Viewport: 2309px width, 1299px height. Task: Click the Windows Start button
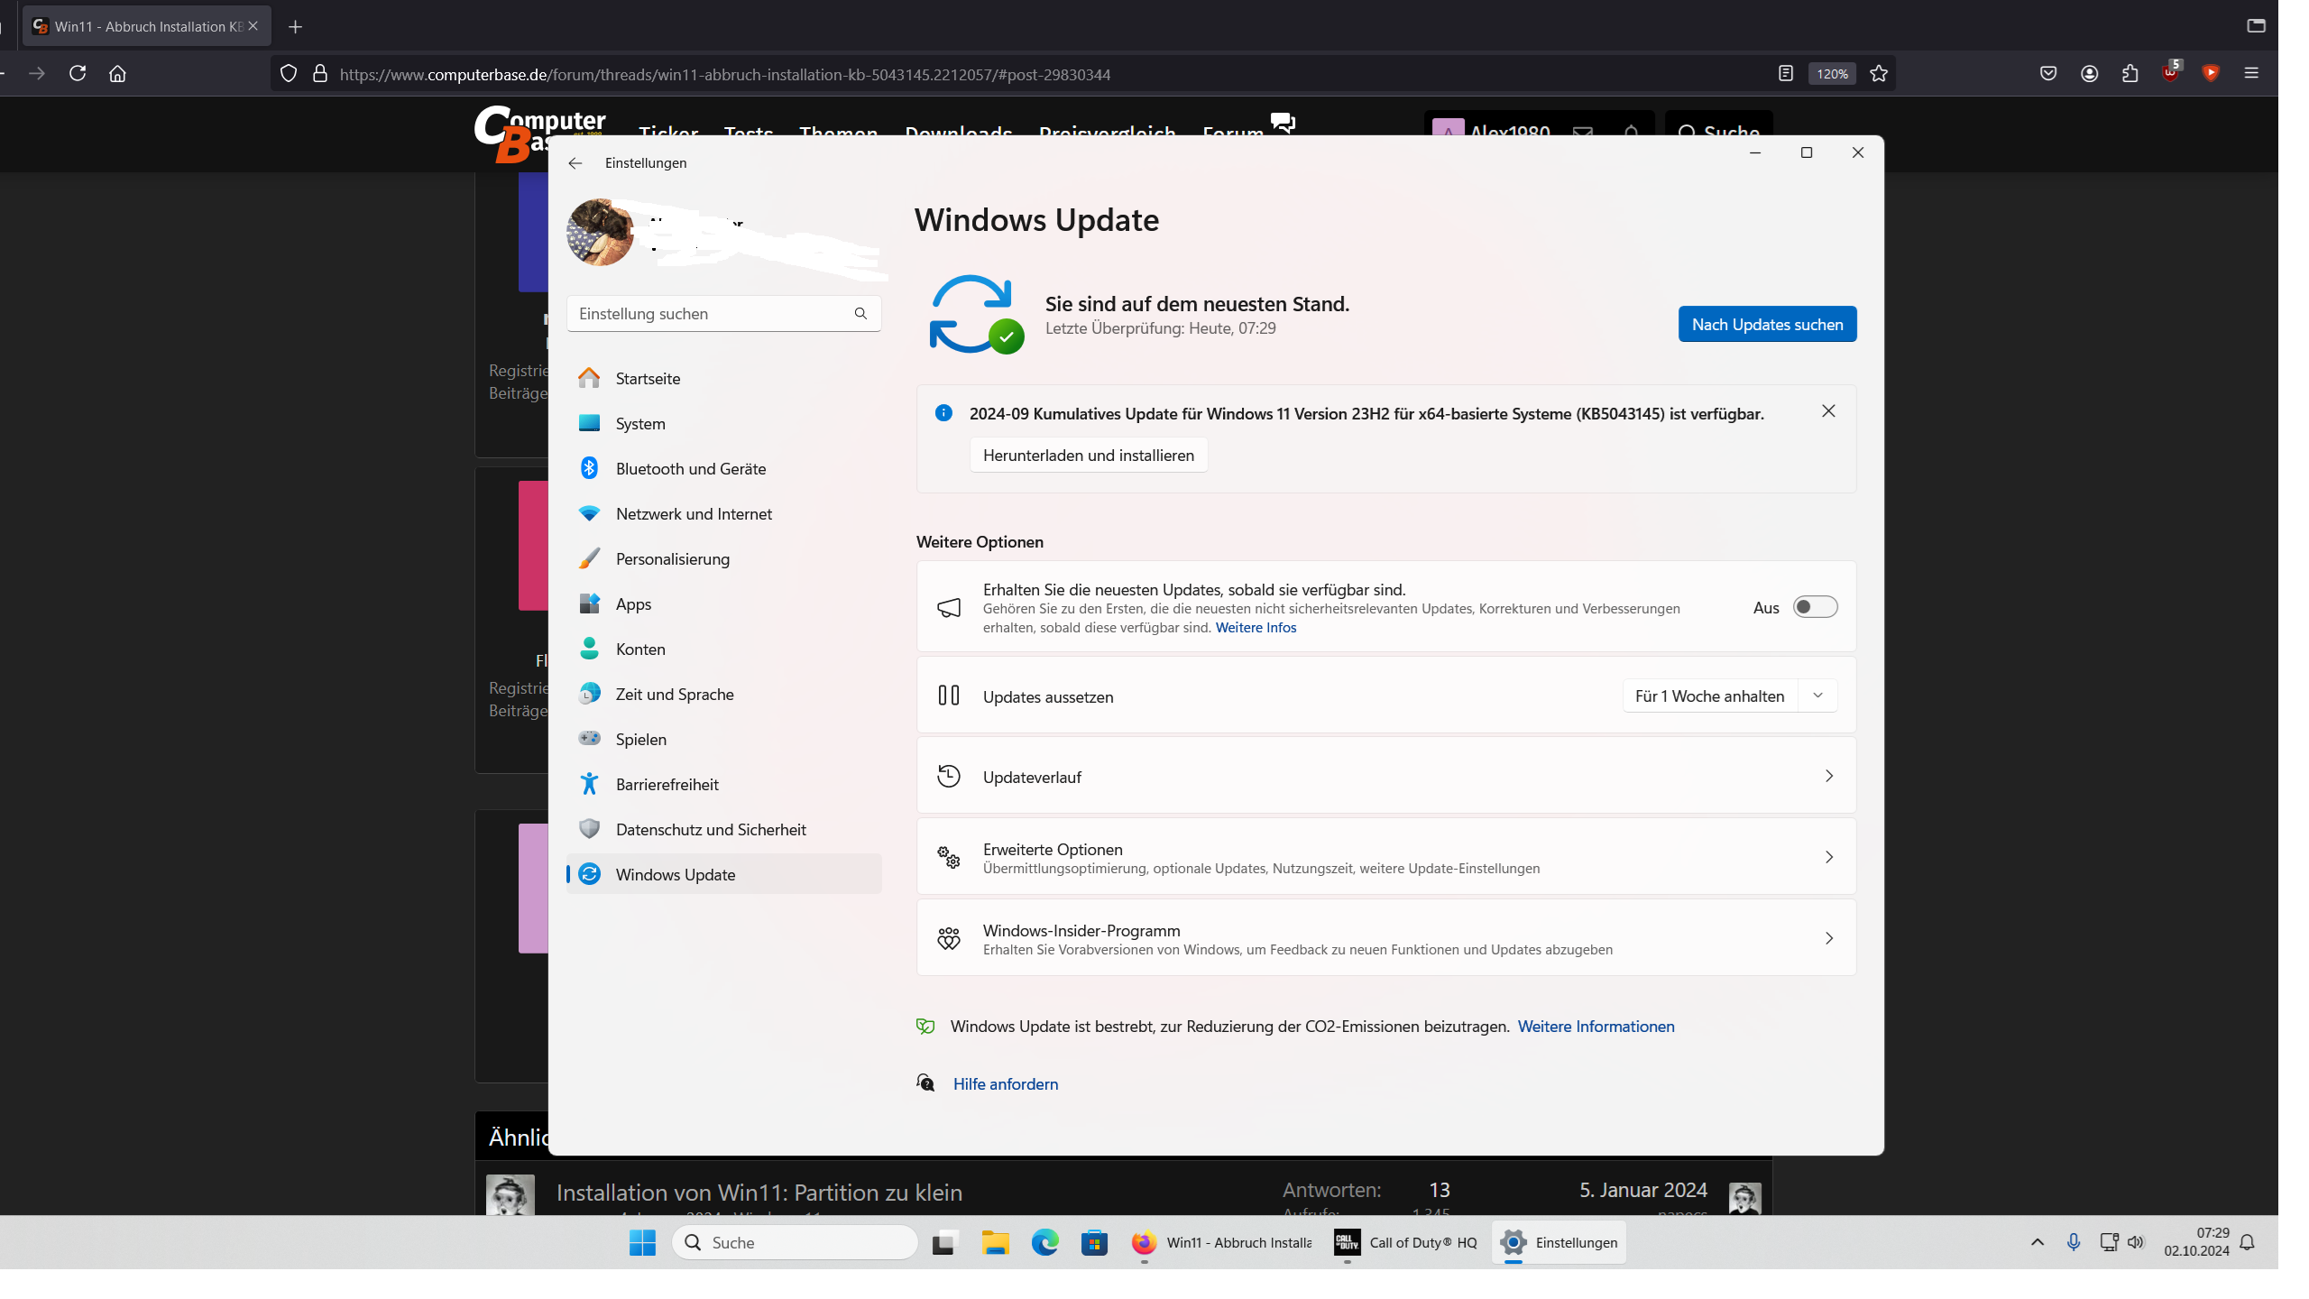642,1243
